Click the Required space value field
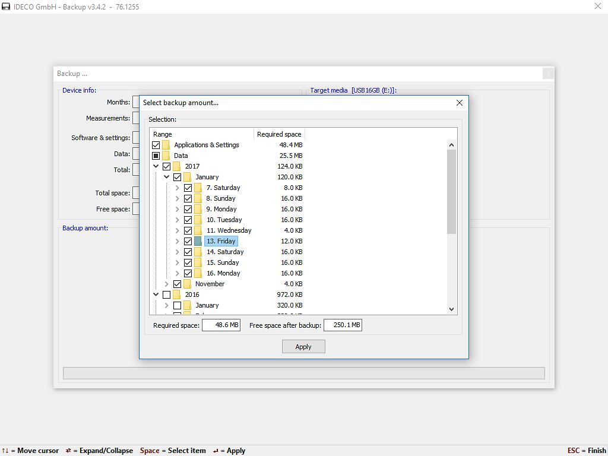This screenshot has width=608, height=456. click(221, 325)
